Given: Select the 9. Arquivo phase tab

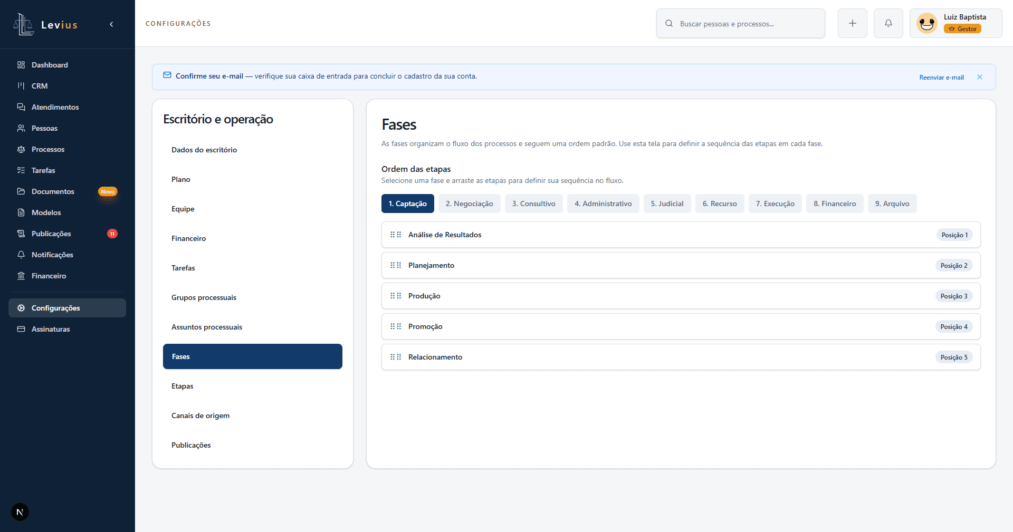Looking at the screenshot, I should (892, 204).
